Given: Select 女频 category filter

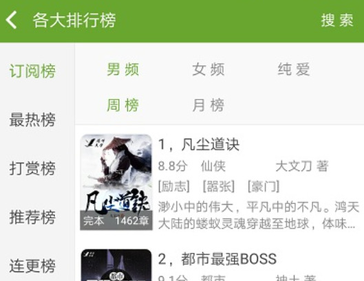Looking at the screenshot, I should point(208,69).
